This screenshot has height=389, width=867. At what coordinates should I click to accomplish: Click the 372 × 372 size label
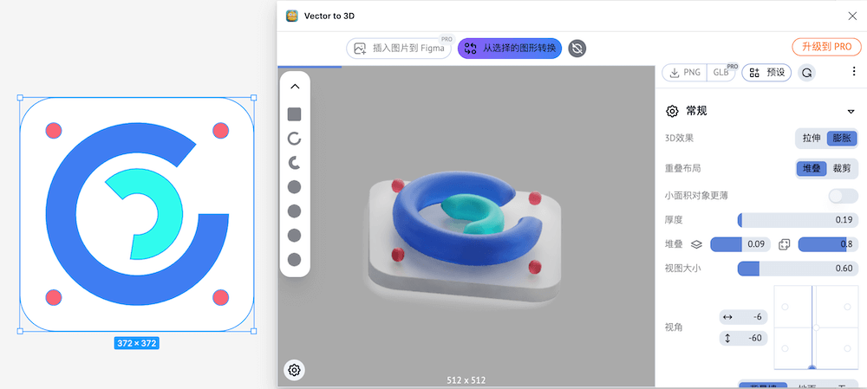pyautogui.click(x=137, y=343)
